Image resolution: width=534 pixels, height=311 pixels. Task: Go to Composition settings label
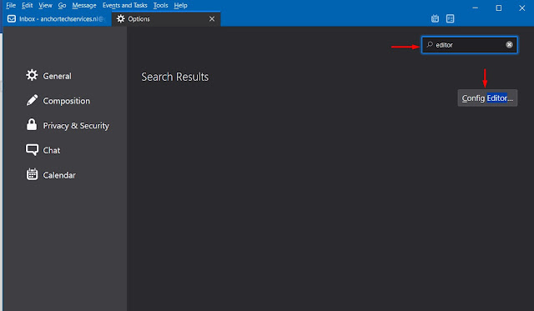point(67,101)
